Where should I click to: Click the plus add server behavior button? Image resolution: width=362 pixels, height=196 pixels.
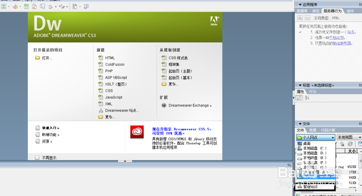pyautogui.click(x=300, y=18)
